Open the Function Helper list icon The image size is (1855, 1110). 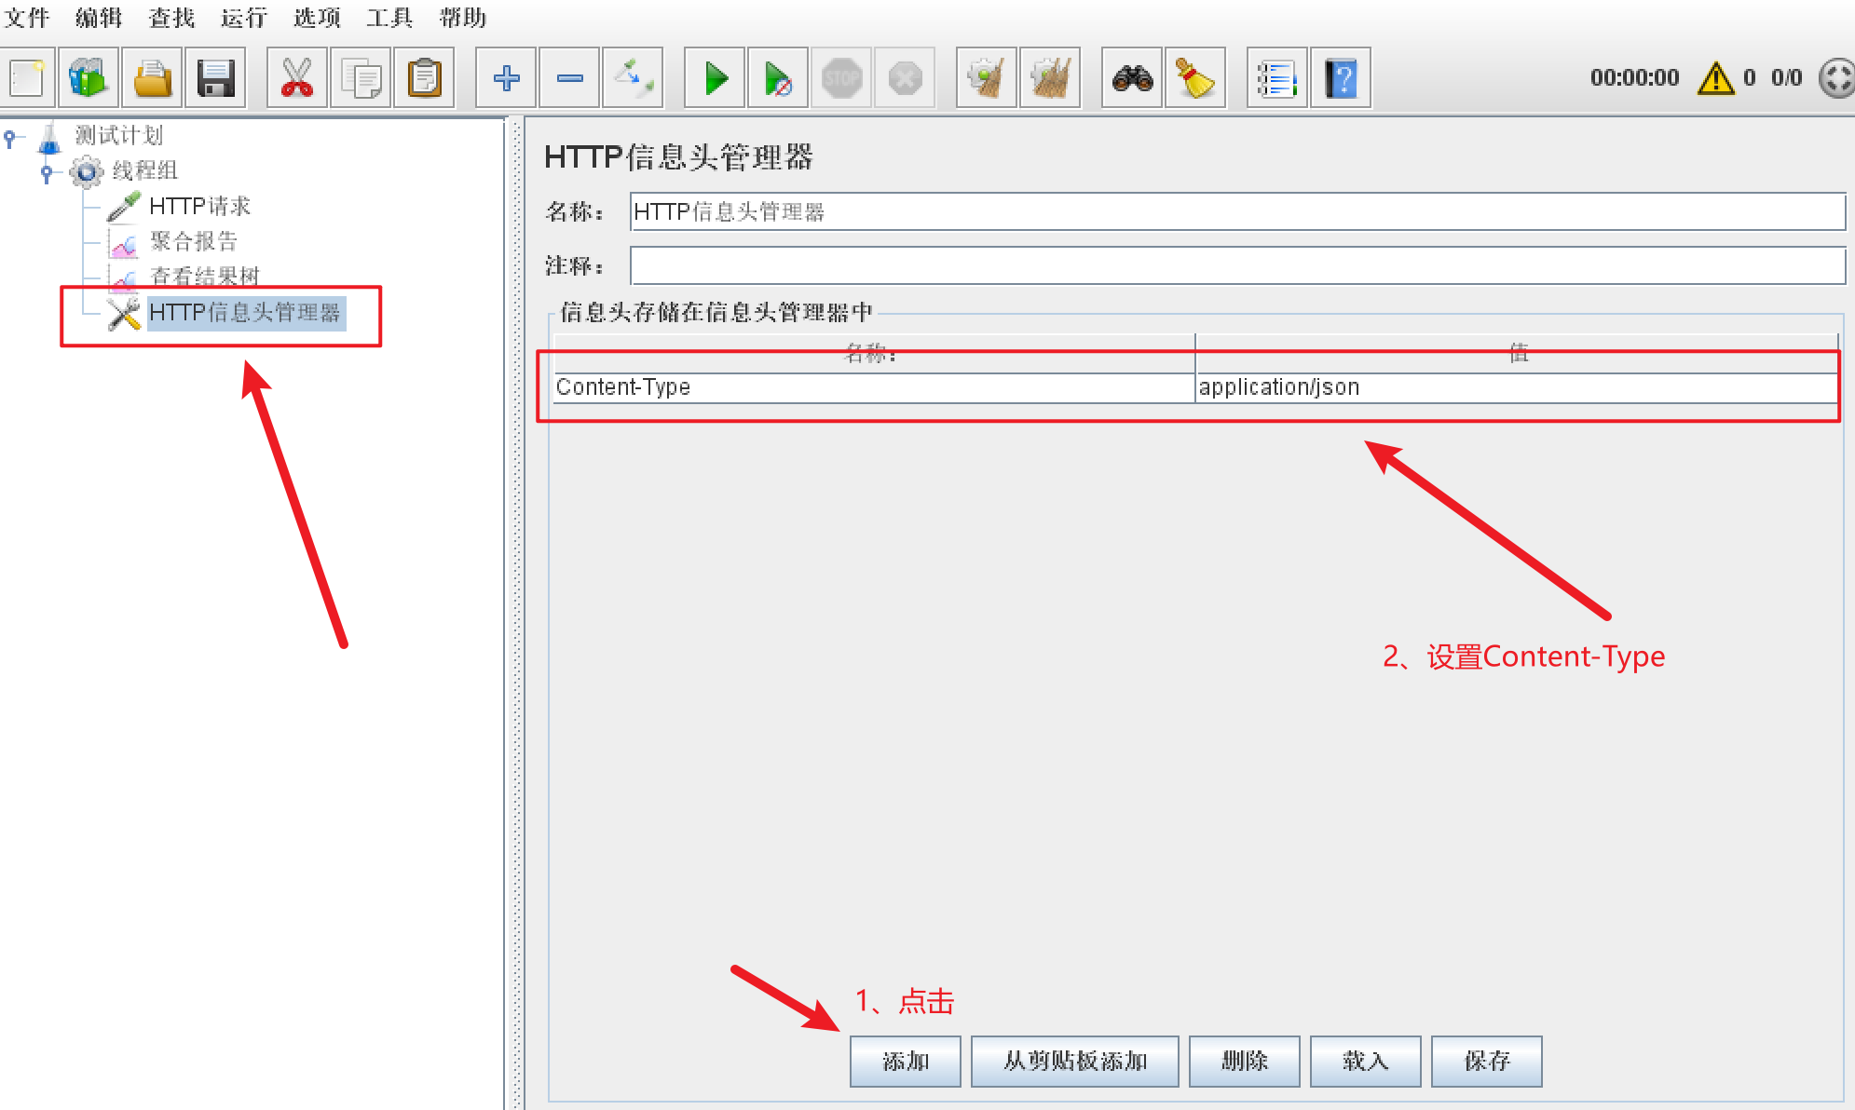click(x=1276, y=78)
